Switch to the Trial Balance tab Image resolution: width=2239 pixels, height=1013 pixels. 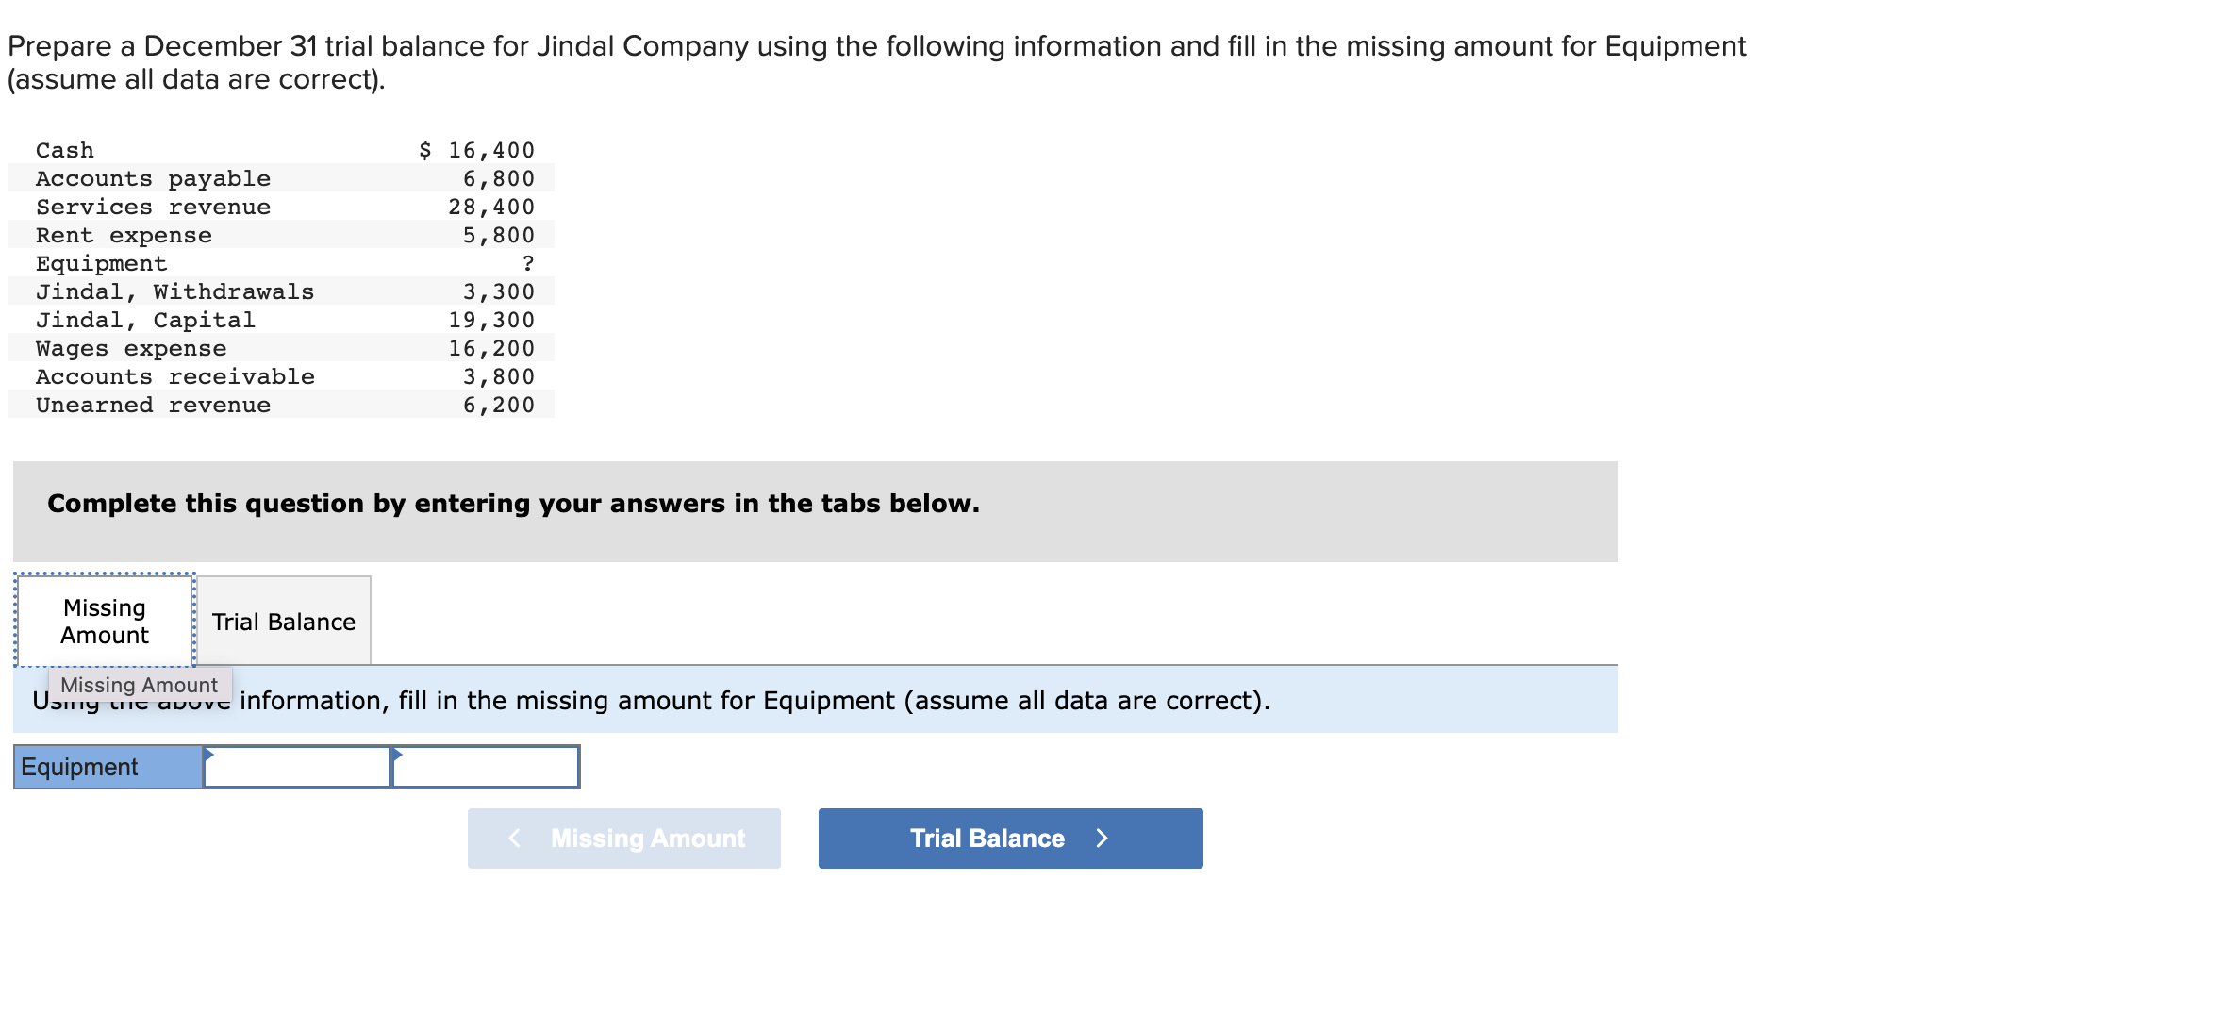point(283,621)
